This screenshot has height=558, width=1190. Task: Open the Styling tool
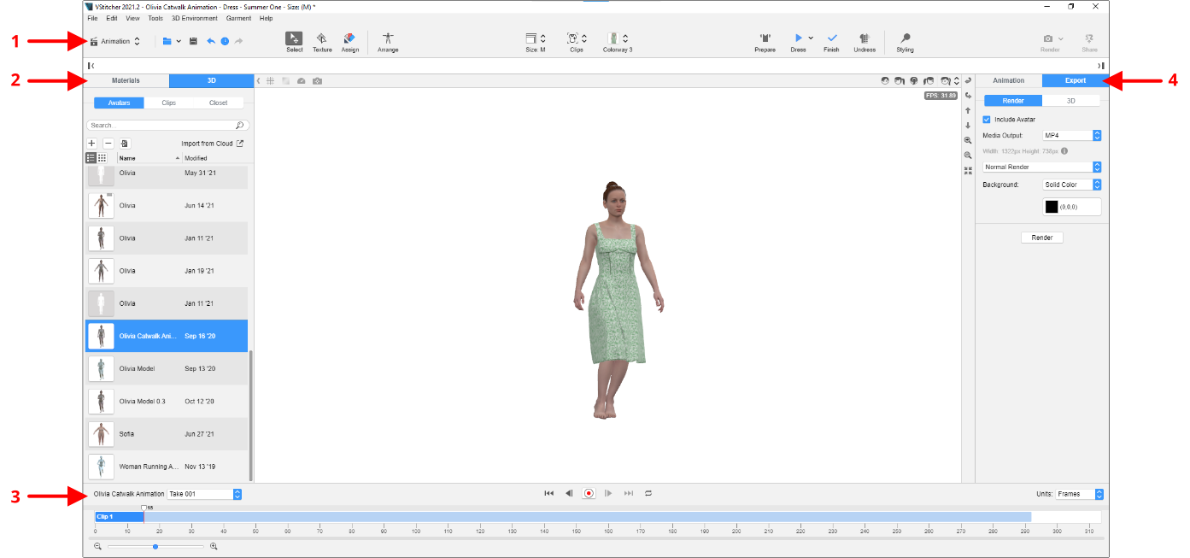(905, 43)
